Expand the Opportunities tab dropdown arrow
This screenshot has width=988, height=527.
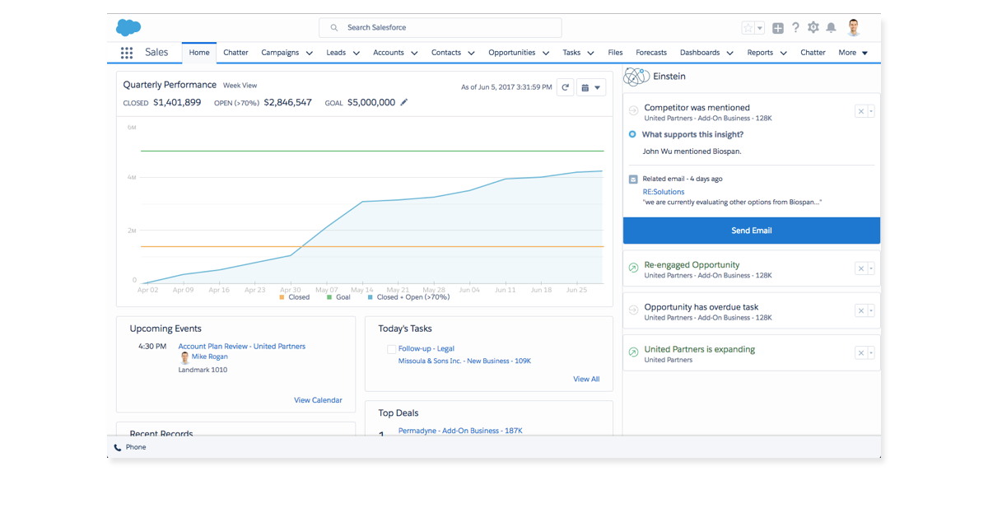pyautogui.click(x=544, y=53)
